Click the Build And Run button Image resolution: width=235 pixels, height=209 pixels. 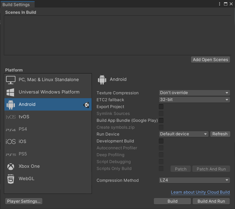pos(211,201)
